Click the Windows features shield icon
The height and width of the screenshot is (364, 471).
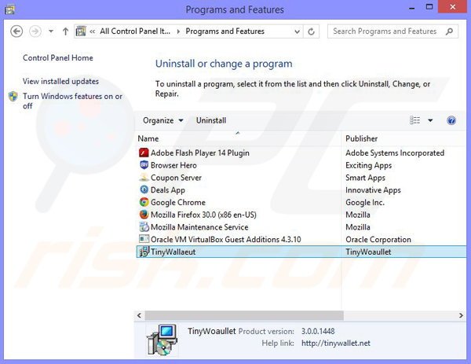click(13, 97)
